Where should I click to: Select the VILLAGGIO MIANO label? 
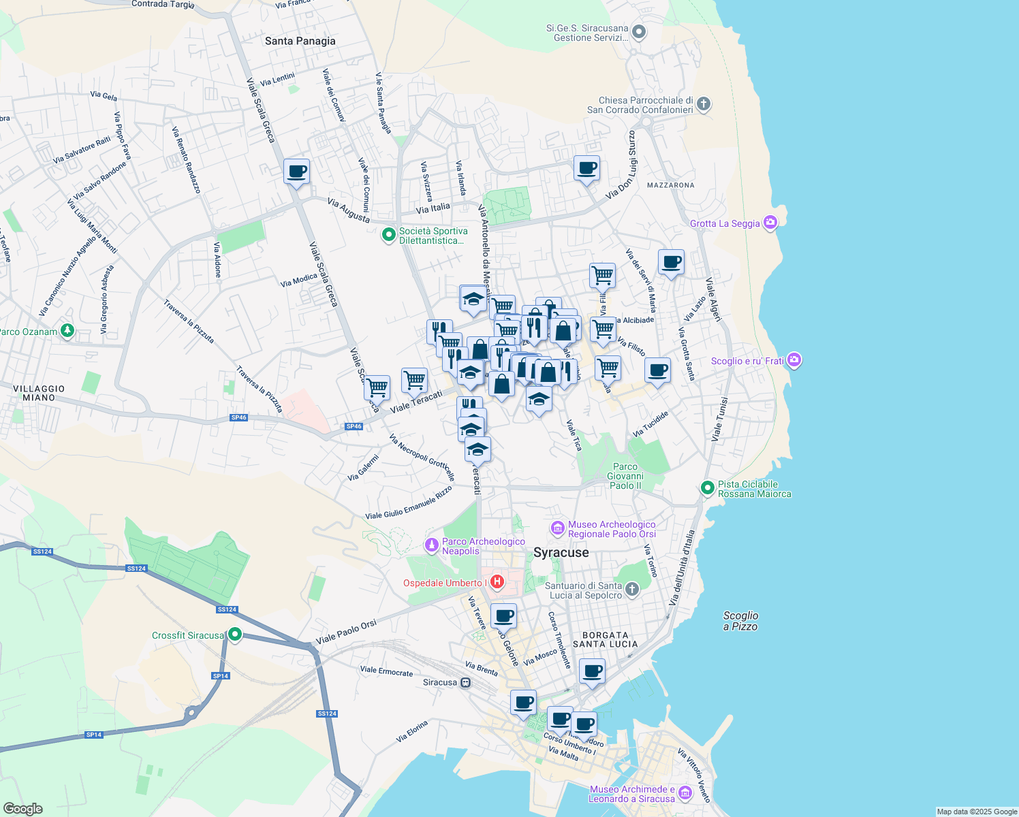tap(39, 393)
